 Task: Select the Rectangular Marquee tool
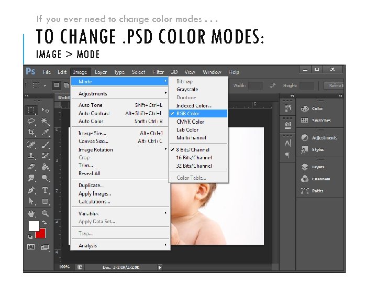click(x=31, y=110)
